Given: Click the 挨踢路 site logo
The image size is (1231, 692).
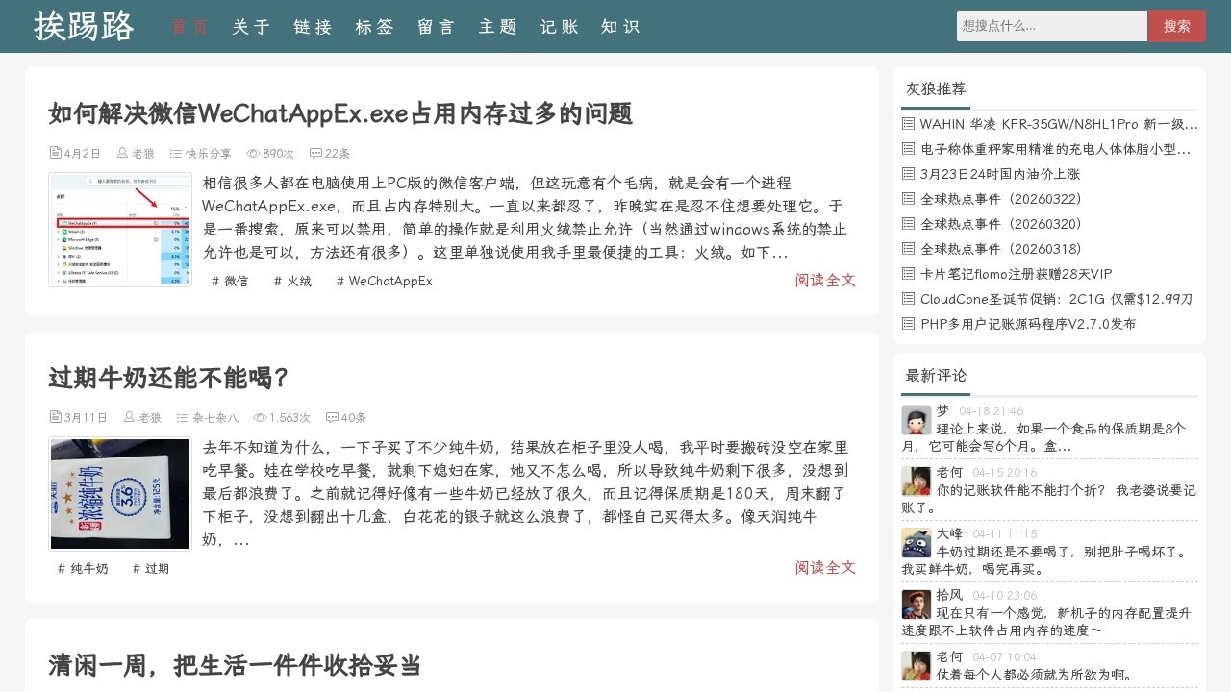Looking at the screenshot, I should (84, 27).
